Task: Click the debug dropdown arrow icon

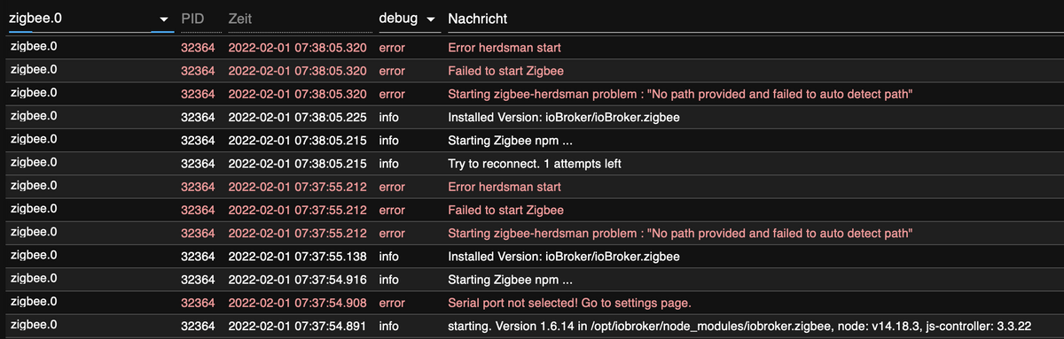Action: [430, 19]
